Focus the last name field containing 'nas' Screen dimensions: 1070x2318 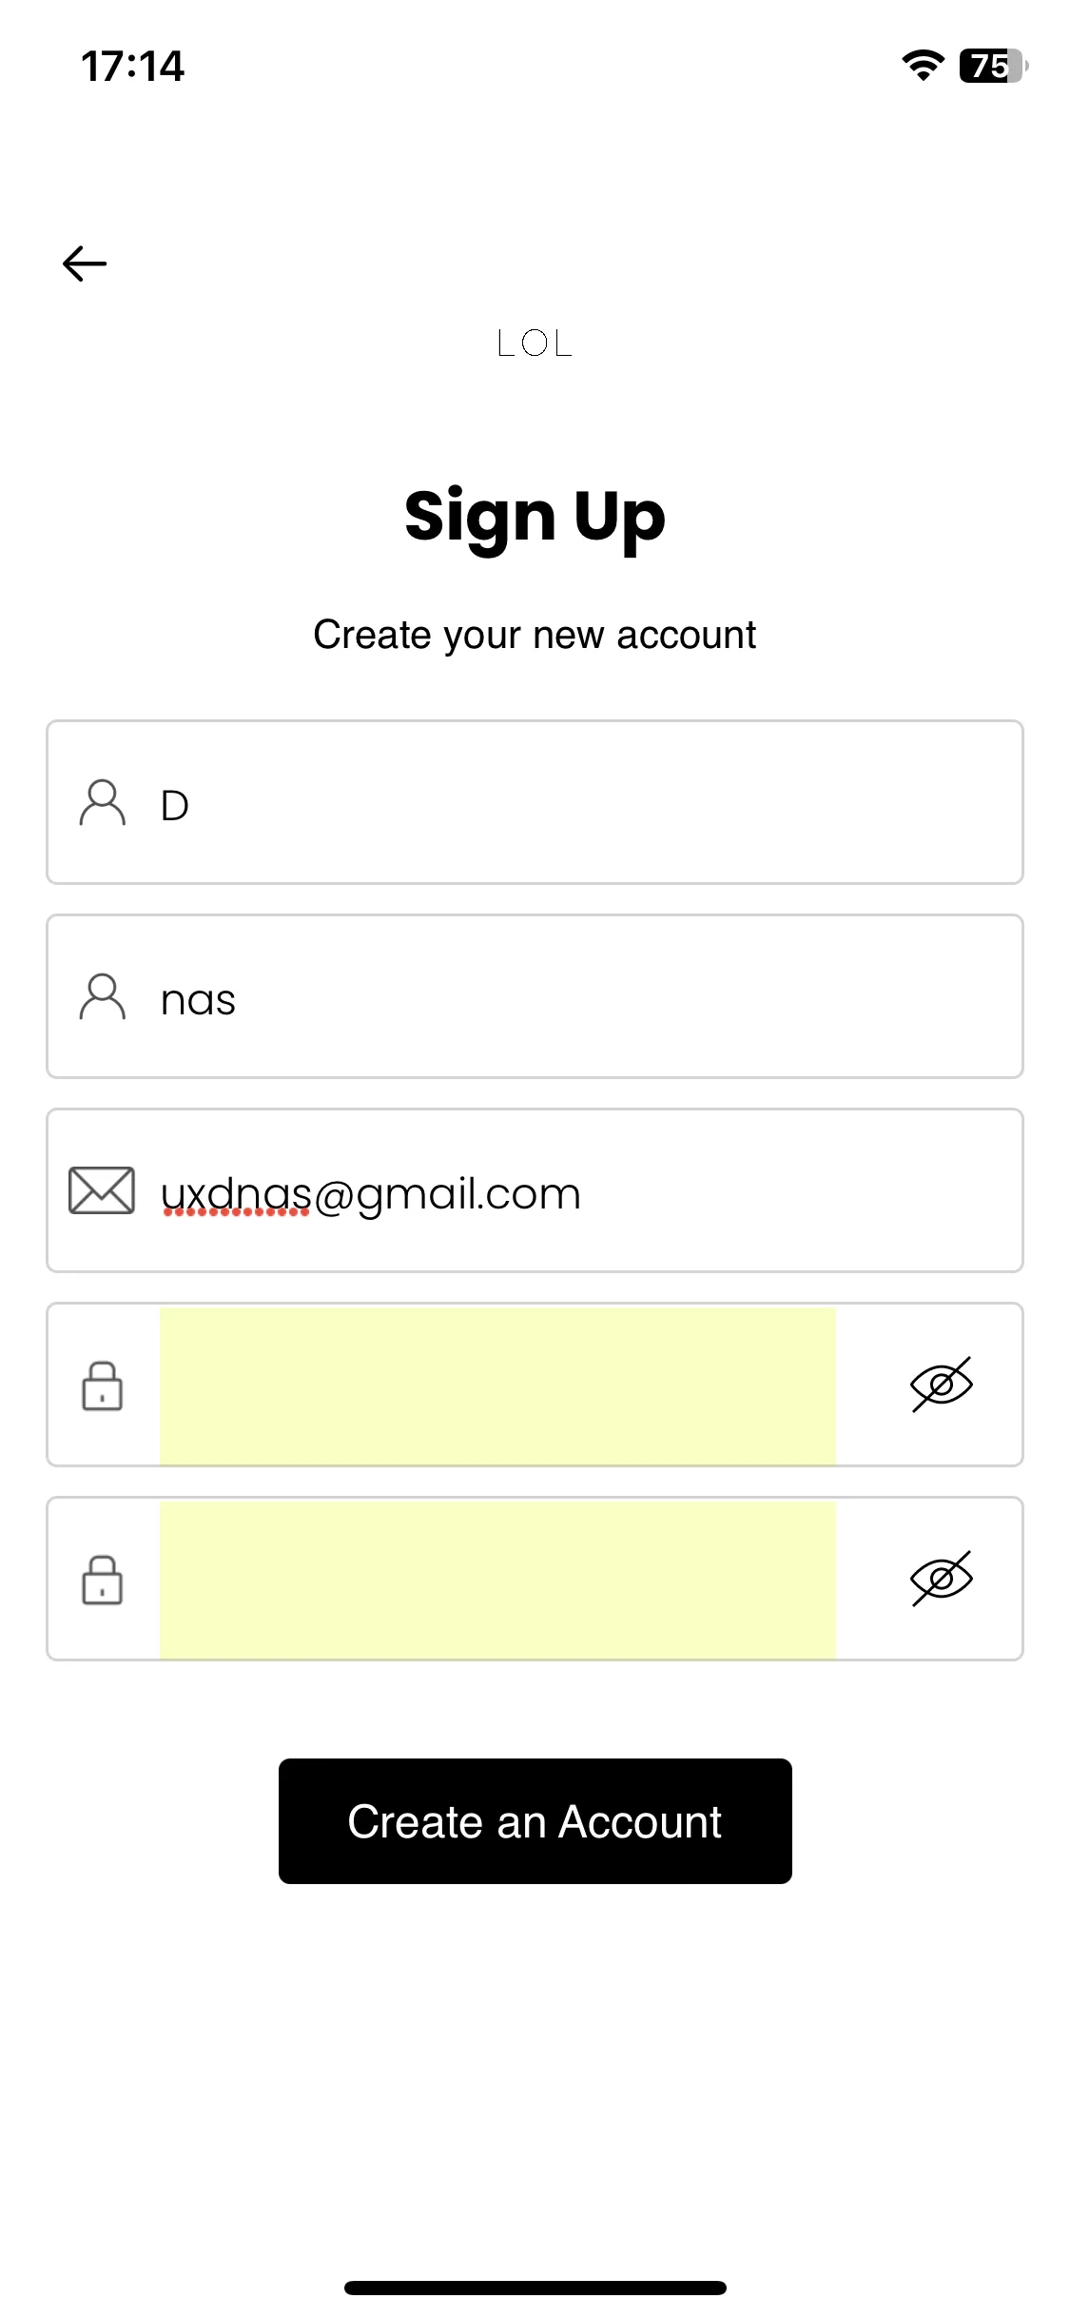535,996
